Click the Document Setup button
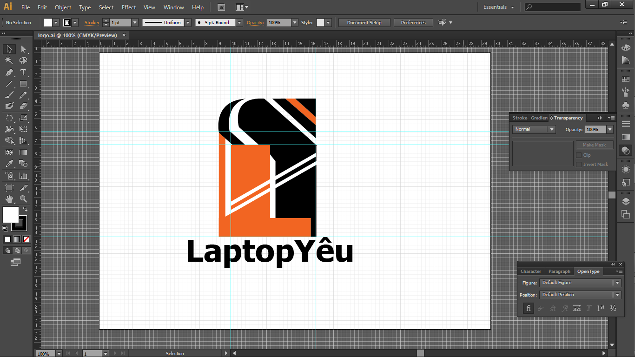This screenshot has width=635, height=357. tap(364, 23)
